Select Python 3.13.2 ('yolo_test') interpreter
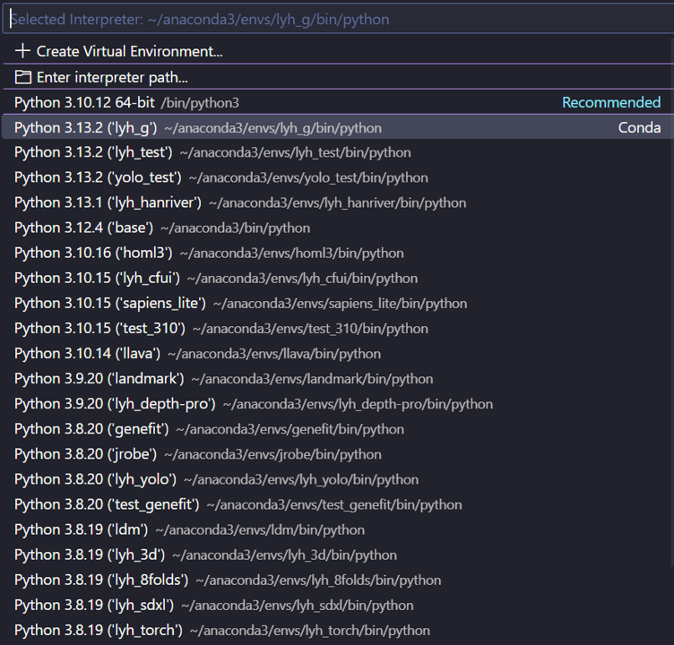674x645 pixels. pos(338,177)
